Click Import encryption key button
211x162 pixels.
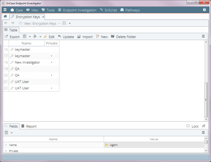(x=85, y=37)
